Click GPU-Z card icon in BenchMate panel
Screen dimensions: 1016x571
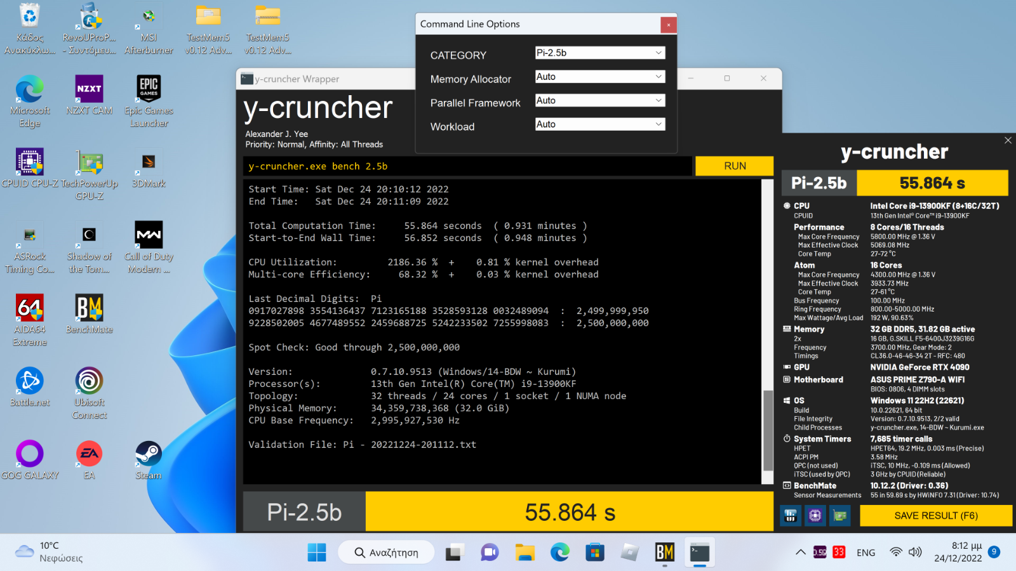pyautogui.click(x=840, y=516)
